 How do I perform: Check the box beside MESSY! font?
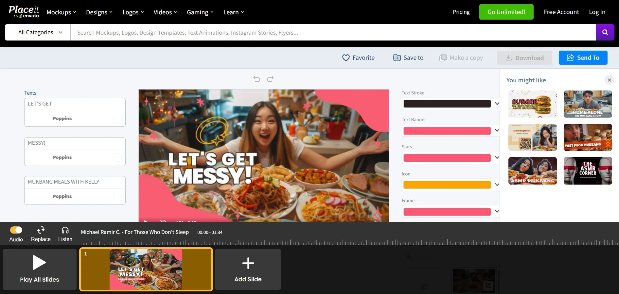(117, 157)
